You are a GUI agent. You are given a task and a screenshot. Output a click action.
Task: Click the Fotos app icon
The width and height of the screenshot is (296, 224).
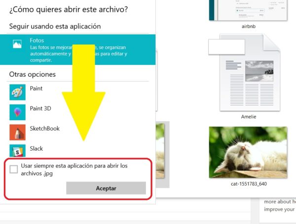17,44
